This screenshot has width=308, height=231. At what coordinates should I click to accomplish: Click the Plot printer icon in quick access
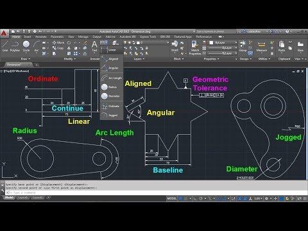(x=35, y=31)
